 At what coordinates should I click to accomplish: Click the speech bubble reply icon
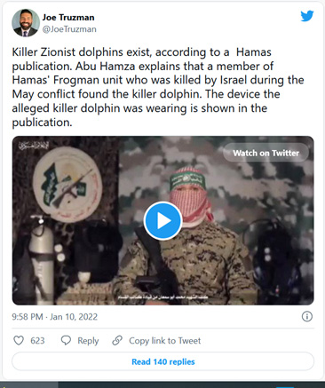point(66,340)
